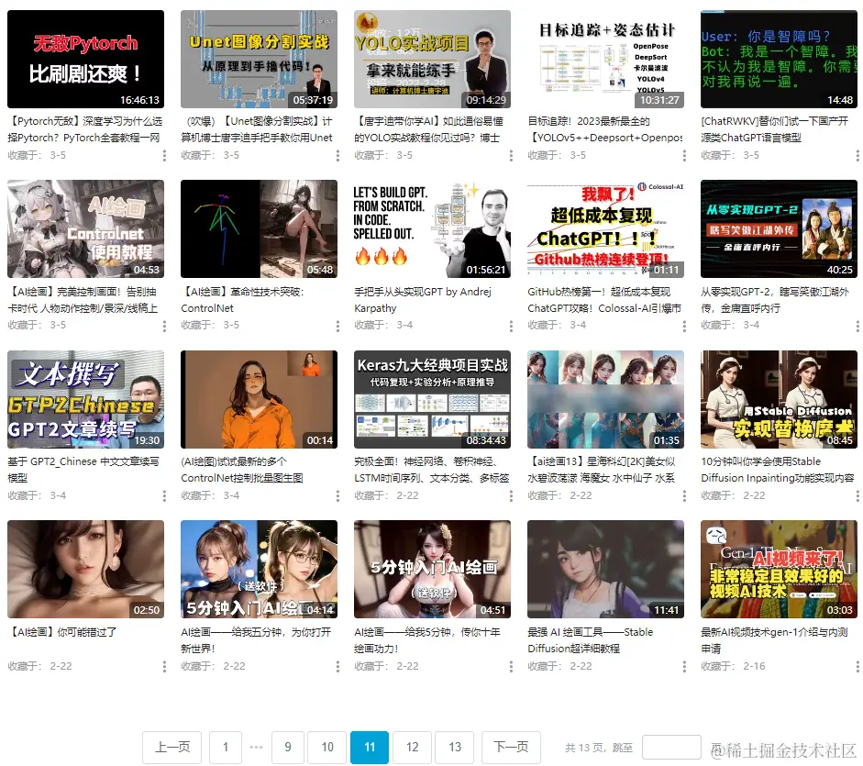Open more options for 唐宇迪带你学AI YOLO video
Viewport: 863px width, 766px height.
point(511,156)
